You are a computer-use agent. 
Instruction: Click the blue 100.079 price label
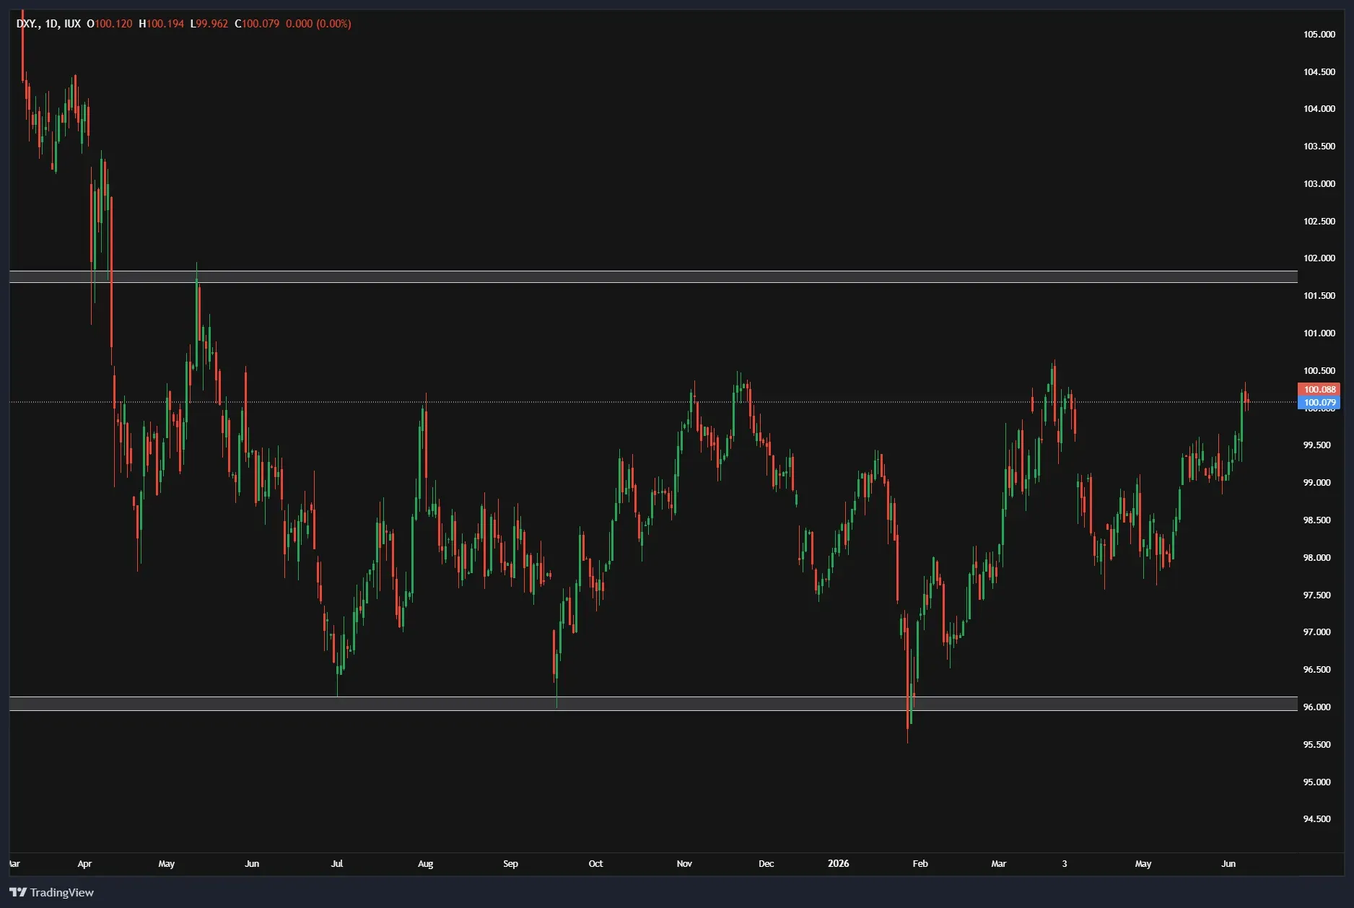pos(1319,403)
